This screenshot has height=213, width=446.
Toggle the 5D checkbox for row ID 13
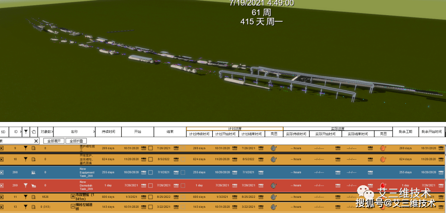tap(1, 207)
